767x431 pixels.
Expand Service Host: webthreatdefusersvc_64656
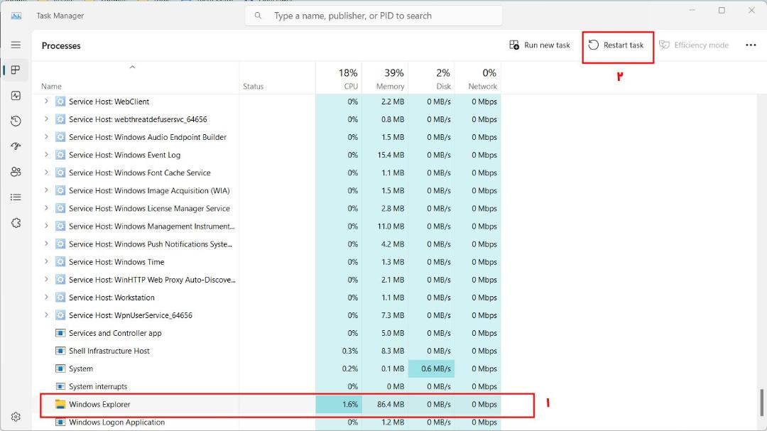(x=46, y=119)
